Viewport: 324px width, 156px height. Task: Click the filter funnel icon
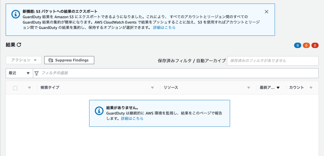tap(36, 73)
